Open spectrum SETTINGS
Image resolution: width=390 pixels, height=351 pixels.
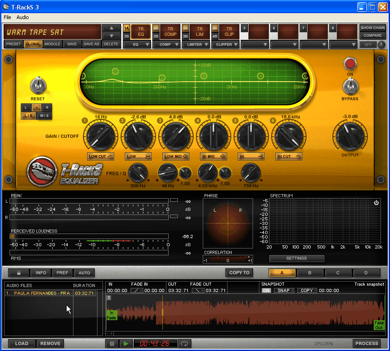(x=297, y=258)
